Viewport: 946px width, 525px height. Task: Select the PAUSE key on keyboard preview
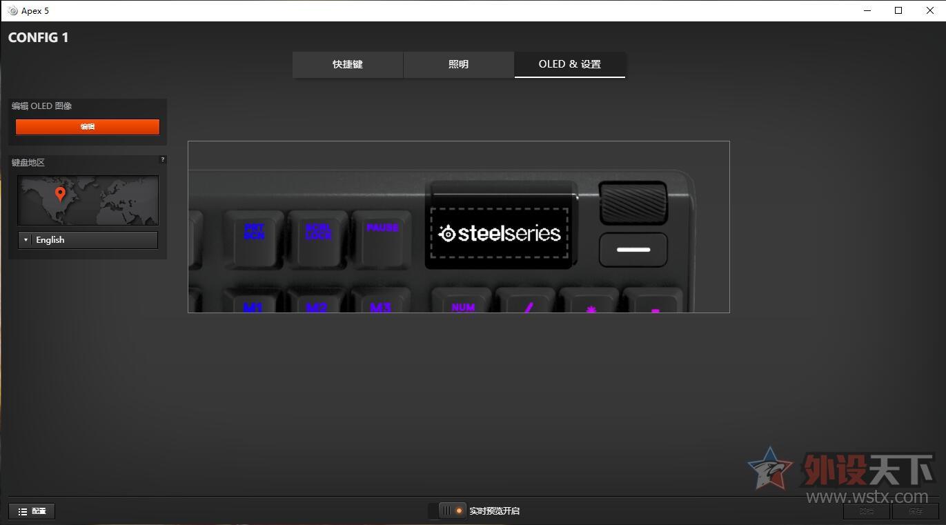(382, 239)
